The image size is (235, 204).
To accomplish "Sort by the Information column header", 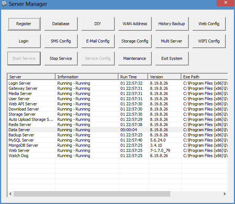I will point(87,77).
